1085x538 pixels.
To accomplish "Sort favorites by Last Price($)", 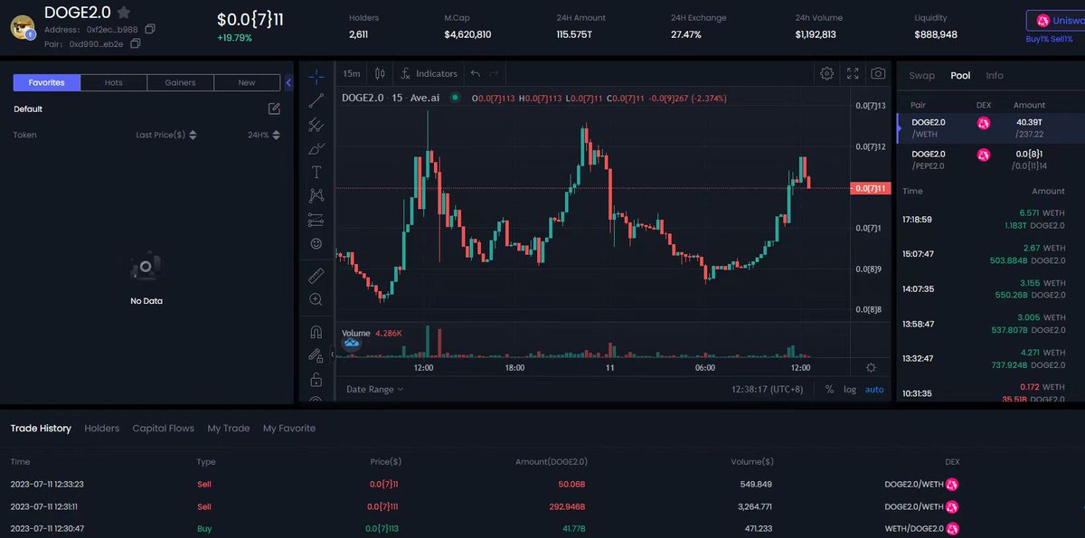I will [166, 135].
